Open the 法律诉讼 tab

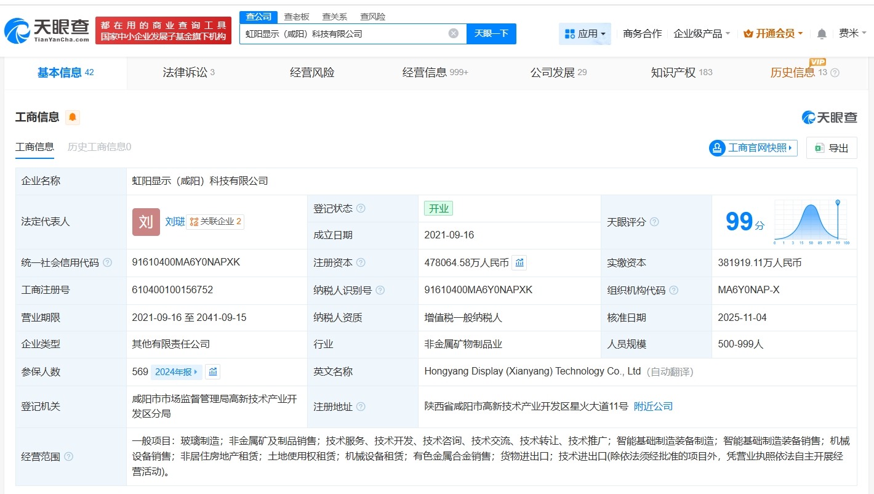pyautogui.click(x=187, y=72)
